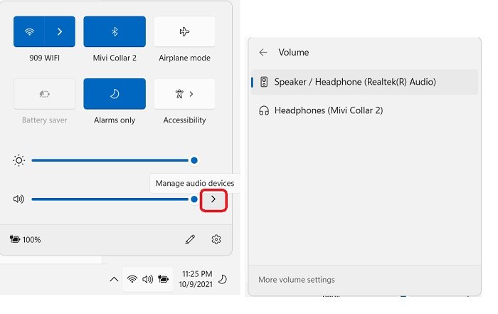
Task: Click the pencil edit quick settings icon
Action: (x=190, y=240)
